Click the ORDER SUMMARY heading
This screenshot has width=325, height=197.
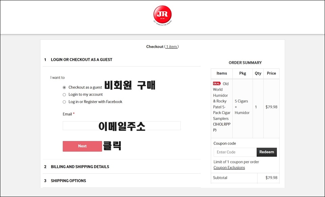click(245, 63)
